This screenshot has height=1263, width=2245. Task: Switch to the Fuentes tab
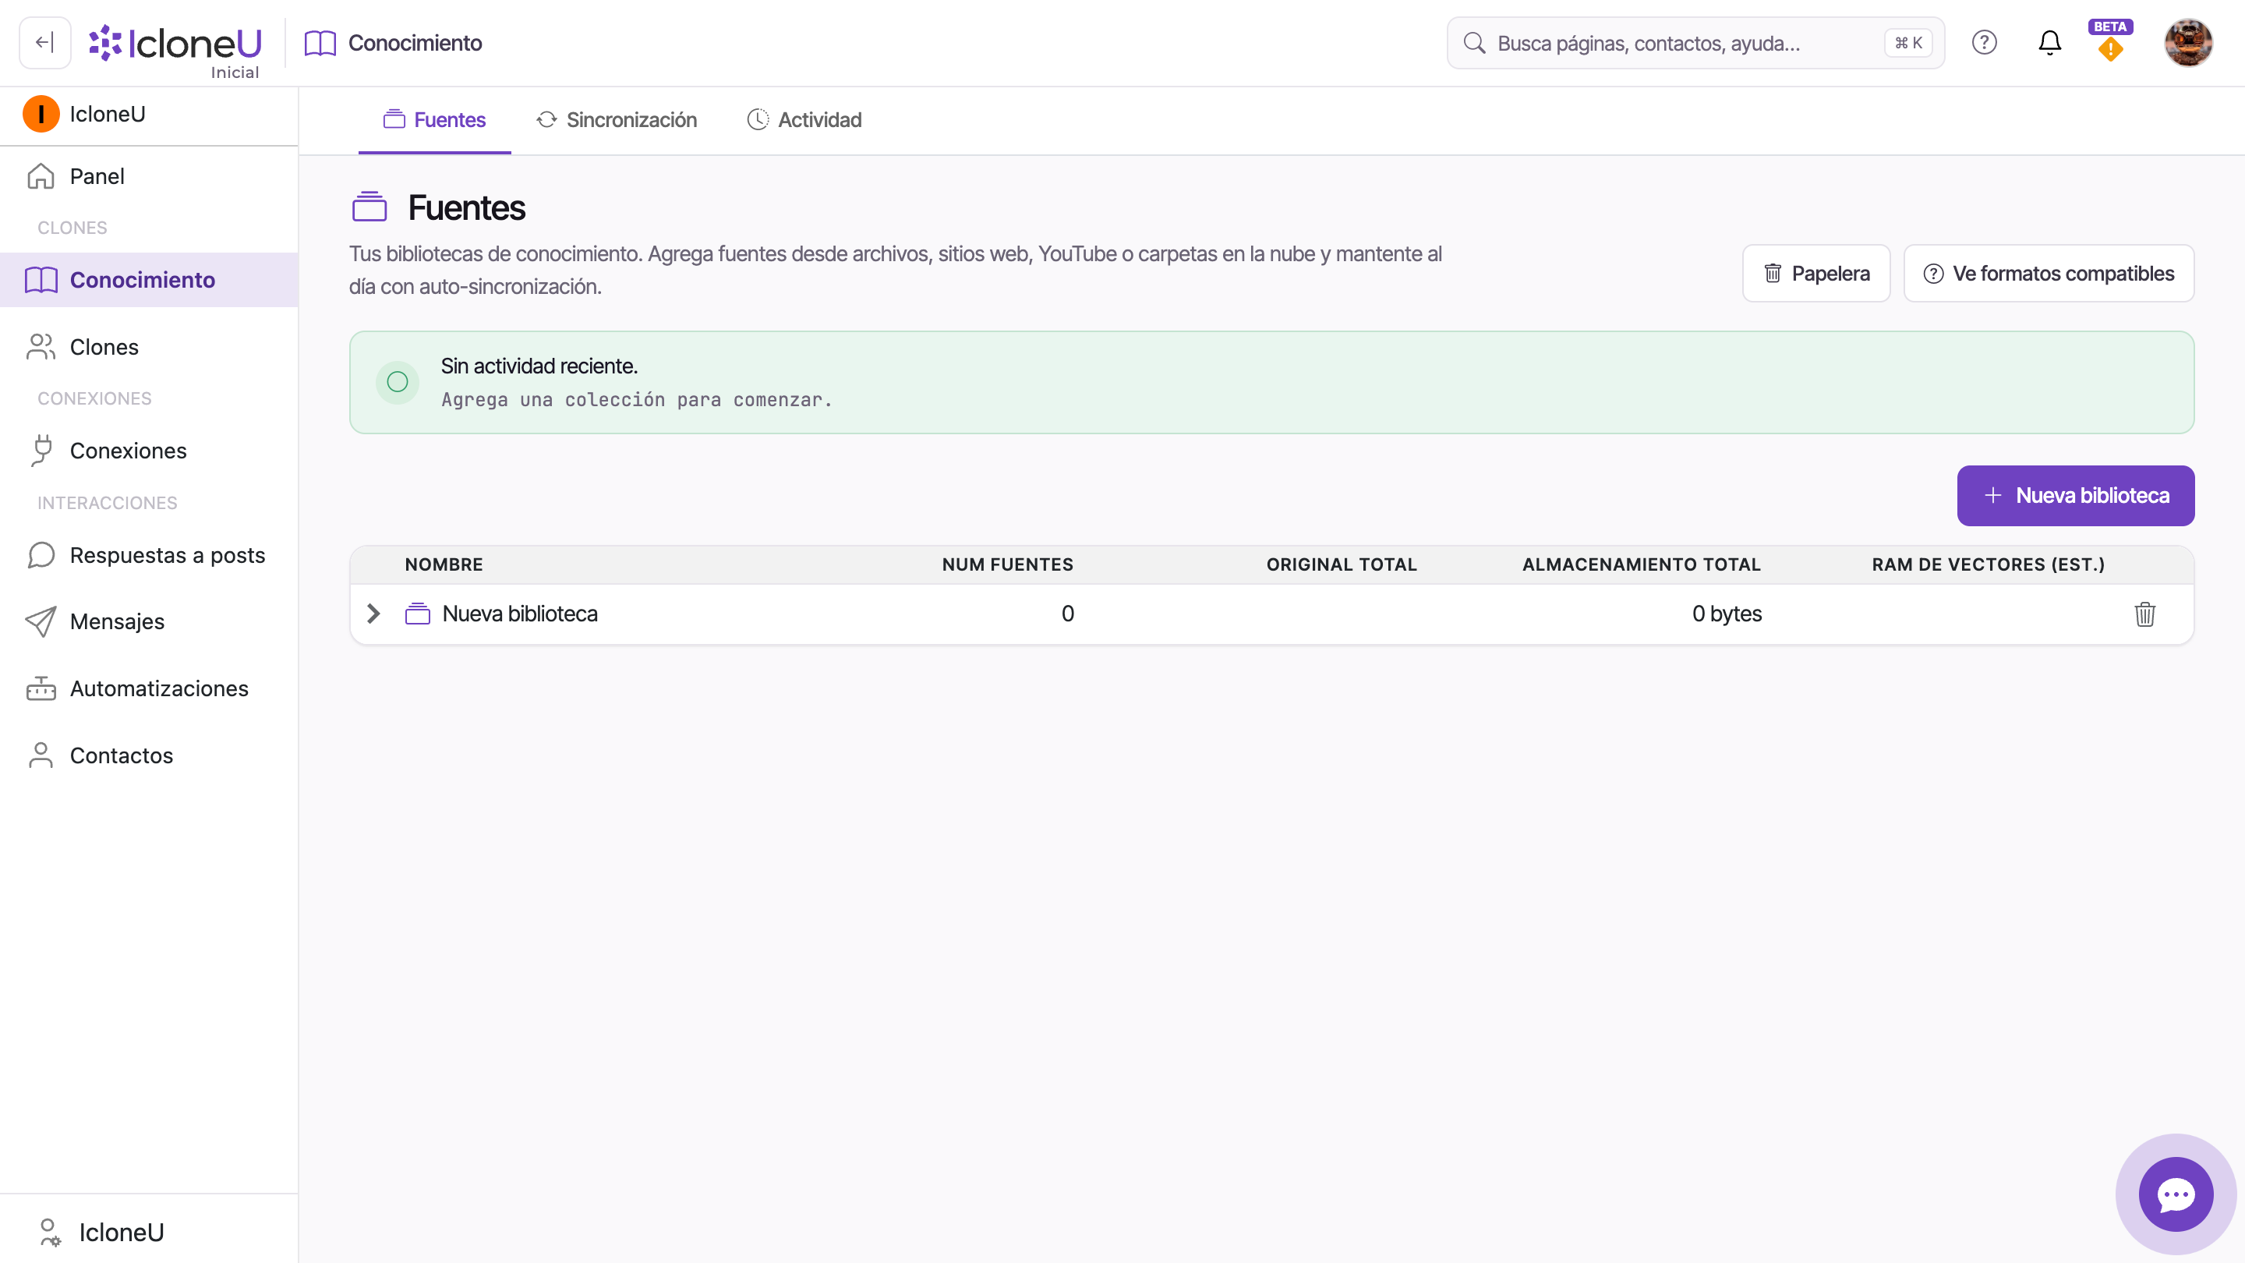[x=434, y=120]
